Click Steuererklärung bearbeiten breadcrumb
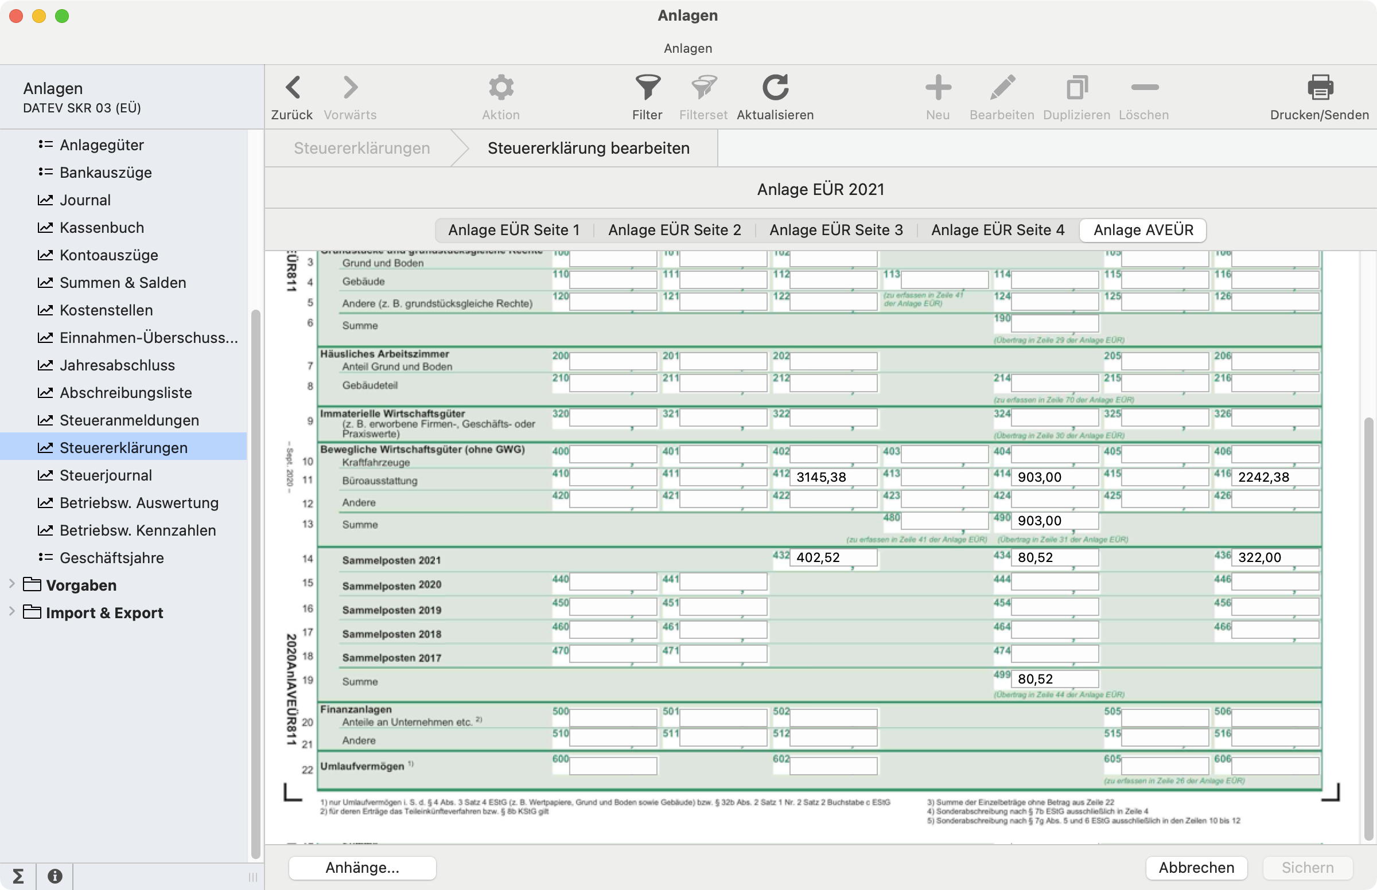The height and width of the screenshot is (890, 1377). tap(589, 148)
